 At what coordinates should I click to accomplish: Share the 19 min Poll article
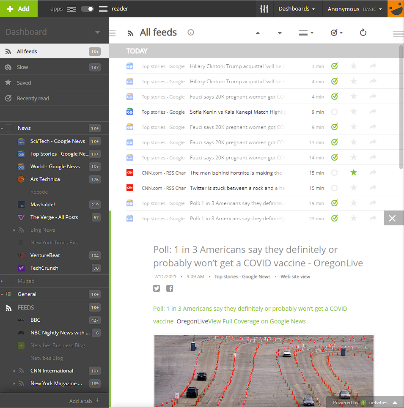click(373, 203)
